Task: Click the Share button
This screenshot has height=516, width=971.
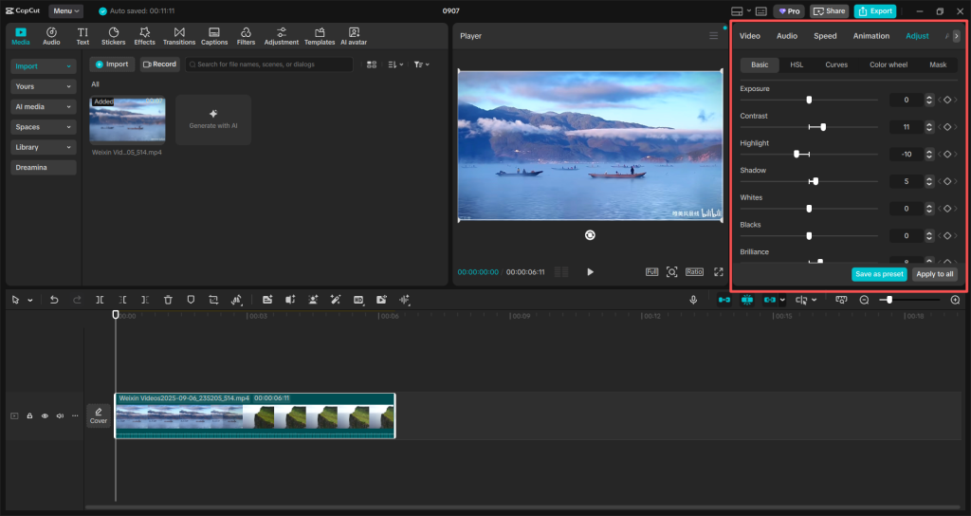Action: coord(829,11)
